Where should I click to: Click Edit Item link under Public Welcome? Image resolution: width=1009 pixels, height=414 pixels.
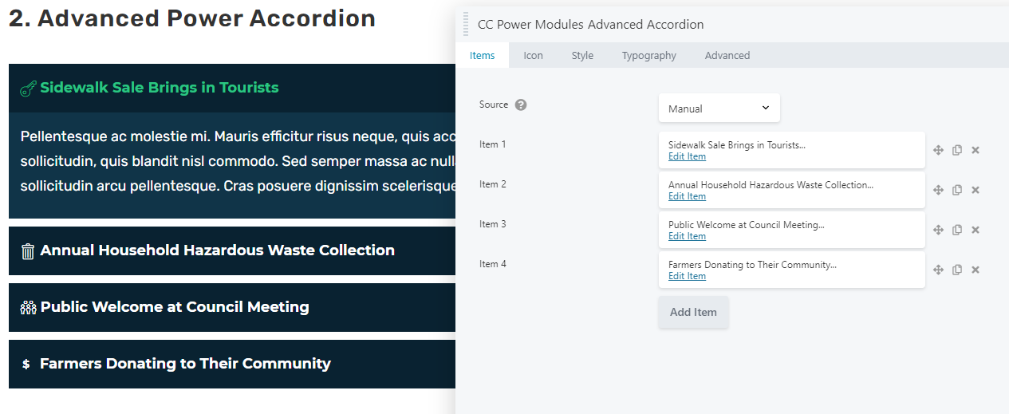[x=687, y=236]
